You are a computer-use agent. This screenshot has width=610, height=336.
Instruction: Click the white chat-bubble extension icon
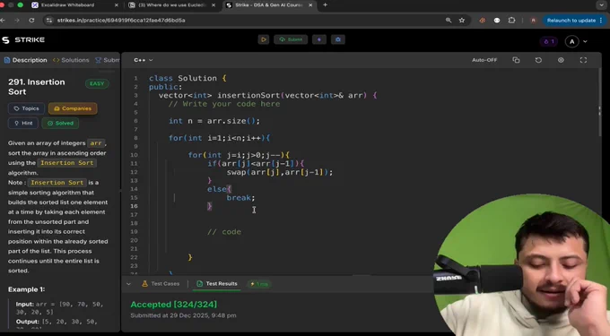(x=497, y=21)
